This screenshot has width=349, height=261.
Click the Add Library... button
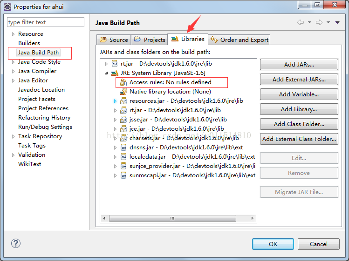pos(299,109)
